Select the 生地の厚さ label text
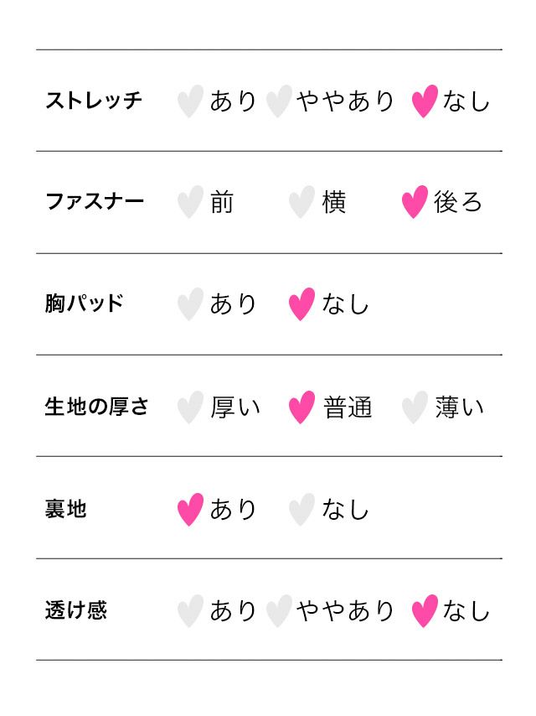 [96, 407]
